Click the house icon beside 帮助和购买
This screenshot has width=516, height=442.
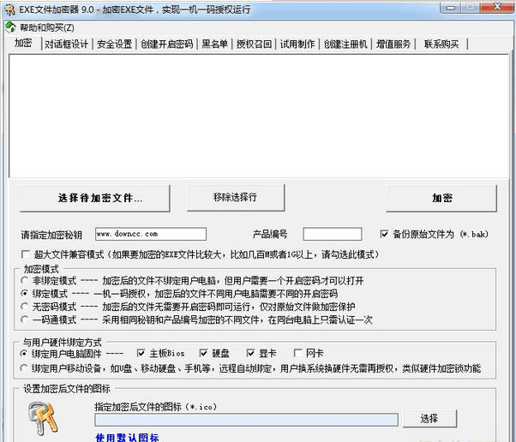[x=10, y=27]
